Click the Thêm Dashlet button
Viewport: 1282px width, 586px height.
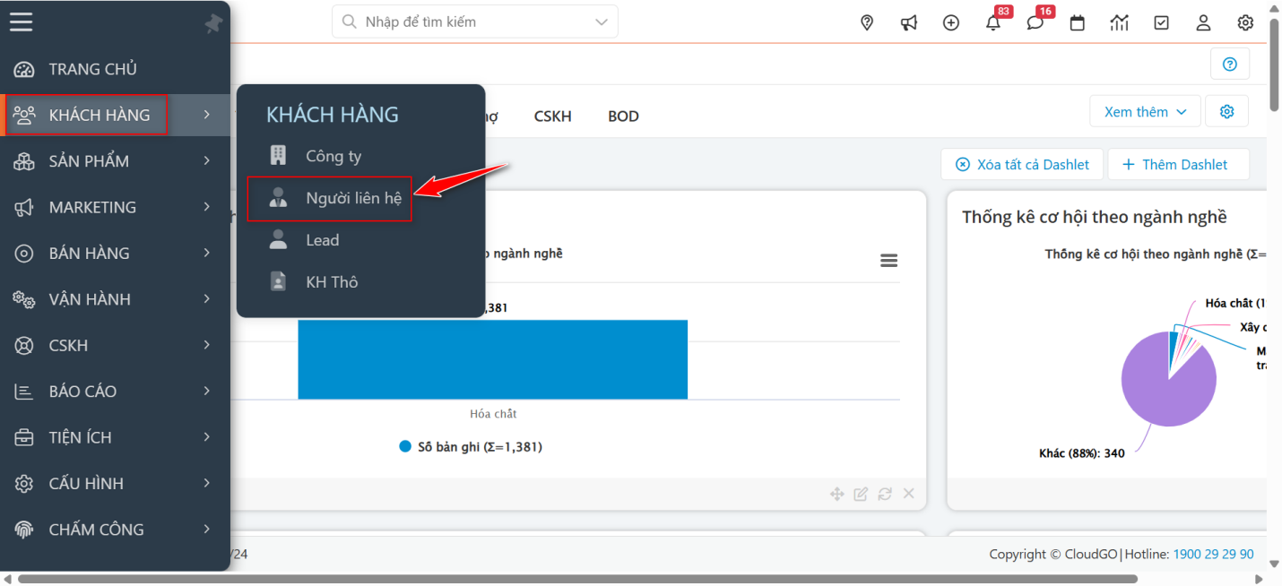pyautogui.click(x=1178, y=164)
